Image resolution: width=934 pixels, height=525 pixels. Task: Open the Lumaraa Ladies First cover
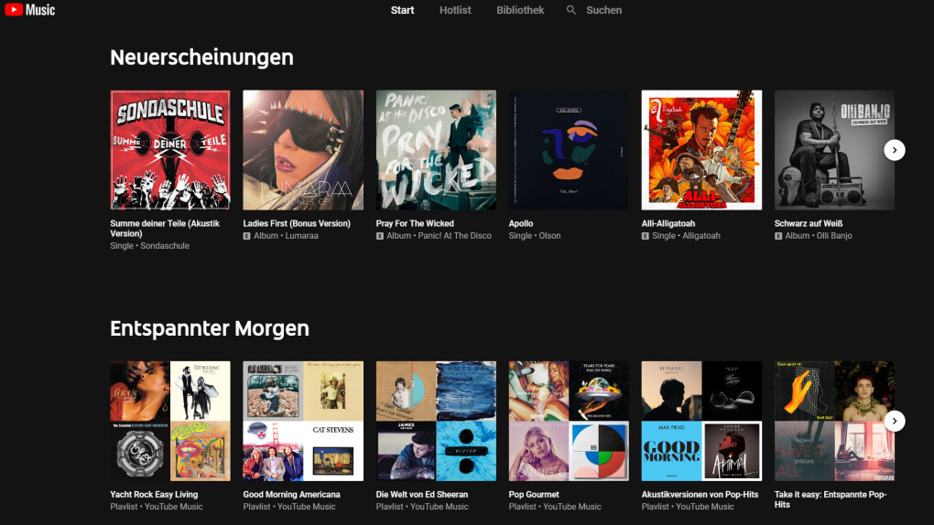[302, 150]
